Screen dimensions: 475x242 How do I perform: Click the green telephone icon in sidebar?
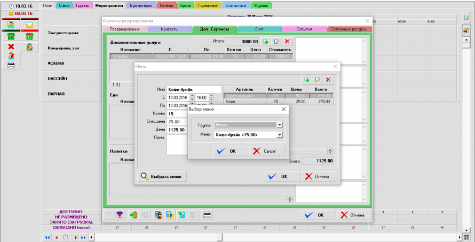coord(11,36)
